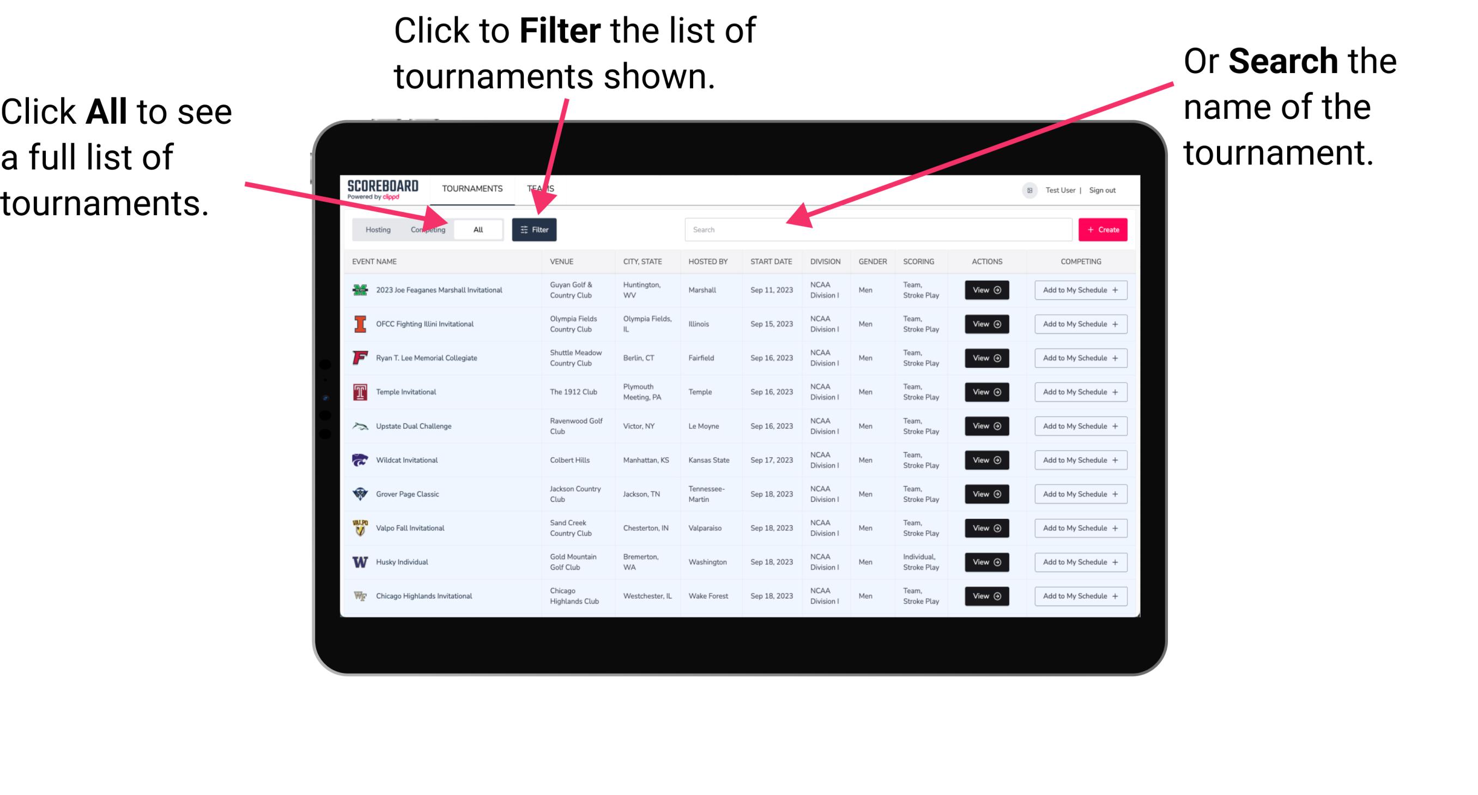
Task: Select the Hosting tab
Action: [x=376, y=229]
